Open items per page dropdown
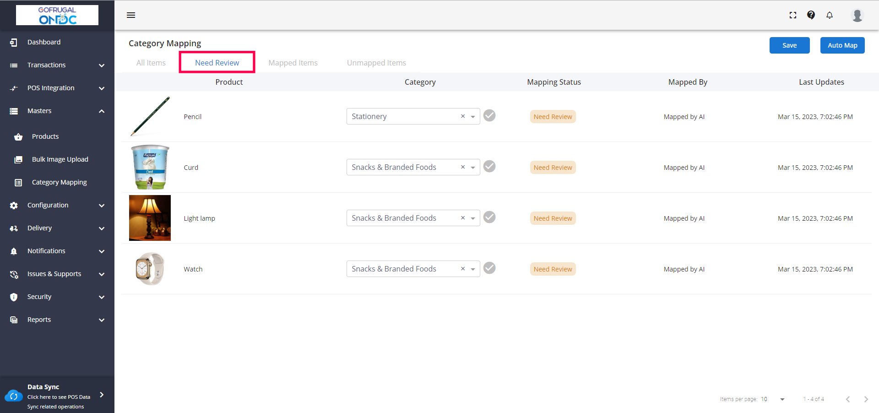Viewport: 879px width, 413px height. click(782, 399)
